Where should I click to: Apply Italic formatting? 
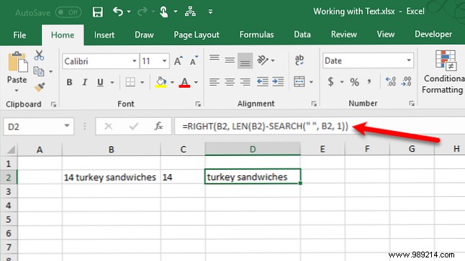coord(85,82)
